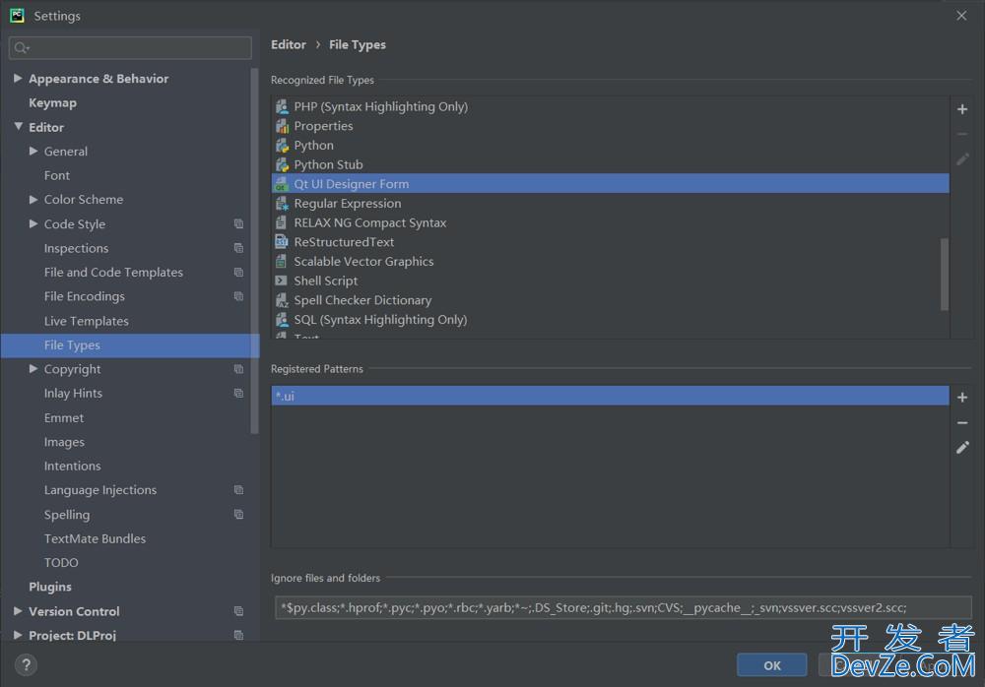Click the project-level icon beside File Encodings

[238, 296]
